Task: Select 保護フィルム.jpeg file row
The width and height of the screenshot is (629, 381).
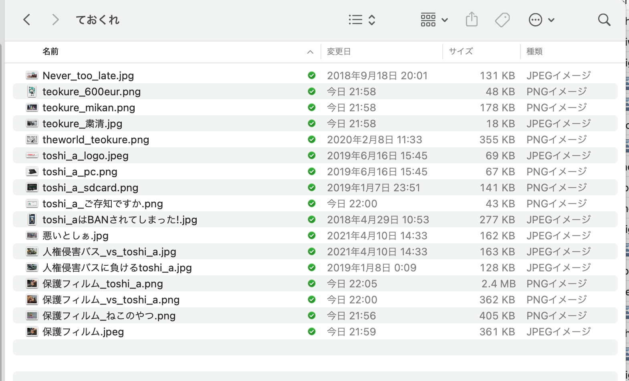Action: (83, 332)
